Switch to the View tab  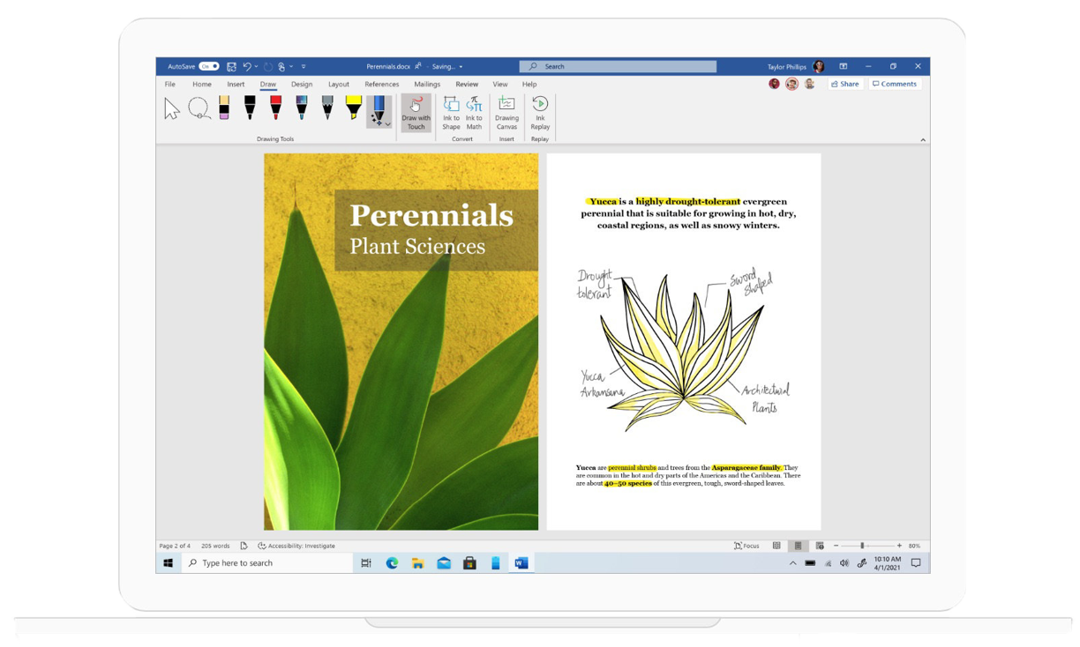(500, 85)
